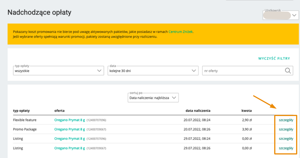Image resolution: width=300 pixels, height=158 pixels.
Task: Click chevron arrow in sortuj po selector
Action: [x=174, y=98]
